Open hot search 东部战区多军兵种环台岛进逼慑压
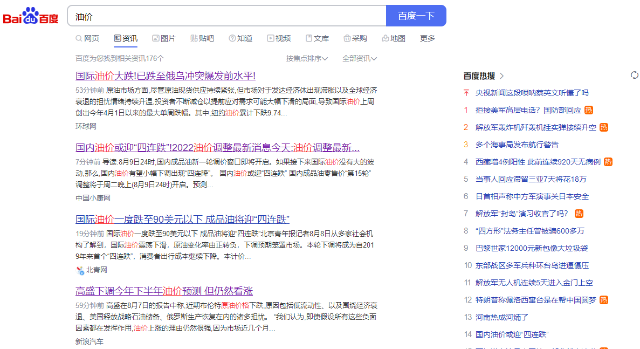This screenshot has height=349, width=640. click(x=532, y=265)
